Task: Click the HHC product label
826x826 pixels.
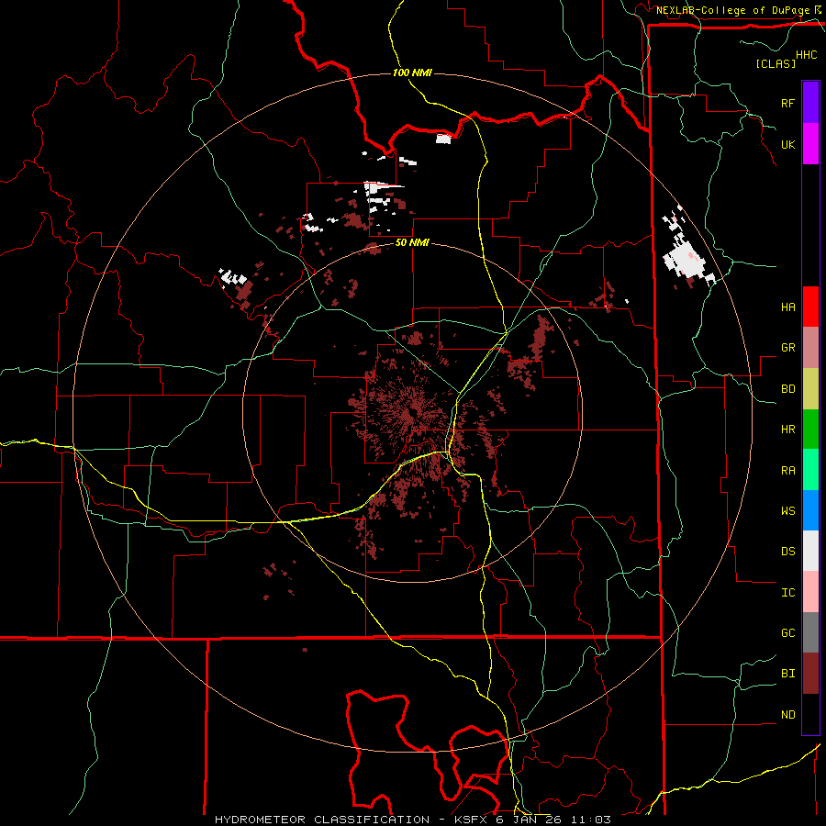Action: pos(807,55)
